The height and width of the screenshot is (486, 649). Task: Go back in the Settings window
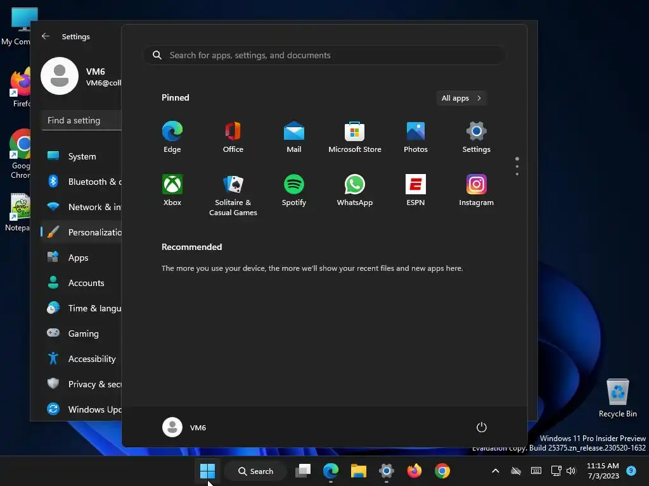pos(46,36)
